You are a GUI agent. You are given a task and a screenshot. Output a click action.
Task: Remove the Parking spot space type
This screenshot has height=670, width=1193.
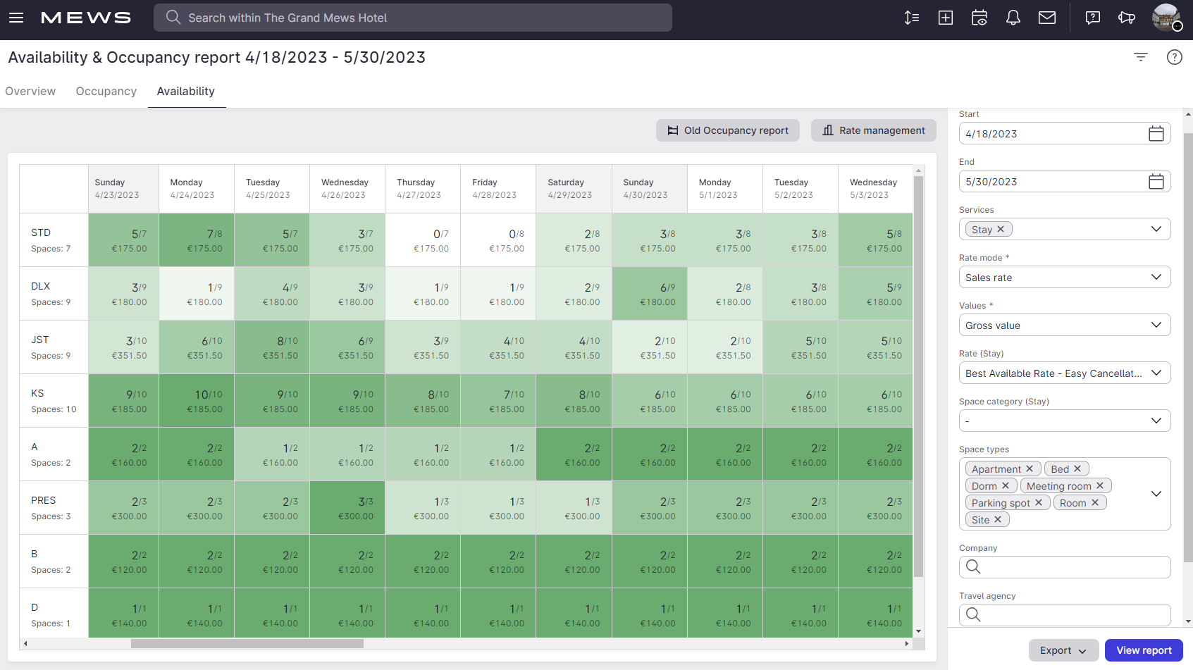click(1039, 502)
